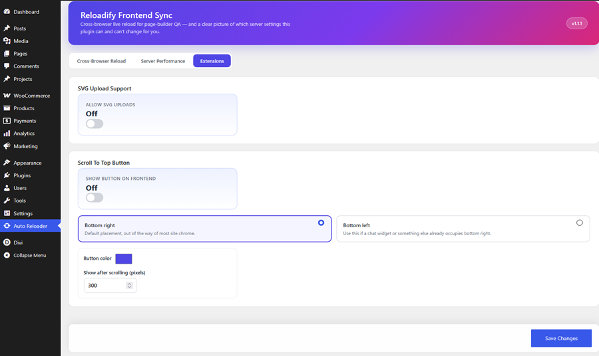Click the Comments bubble icon
This screenshot has height=356, width=599.
[7, 66]
